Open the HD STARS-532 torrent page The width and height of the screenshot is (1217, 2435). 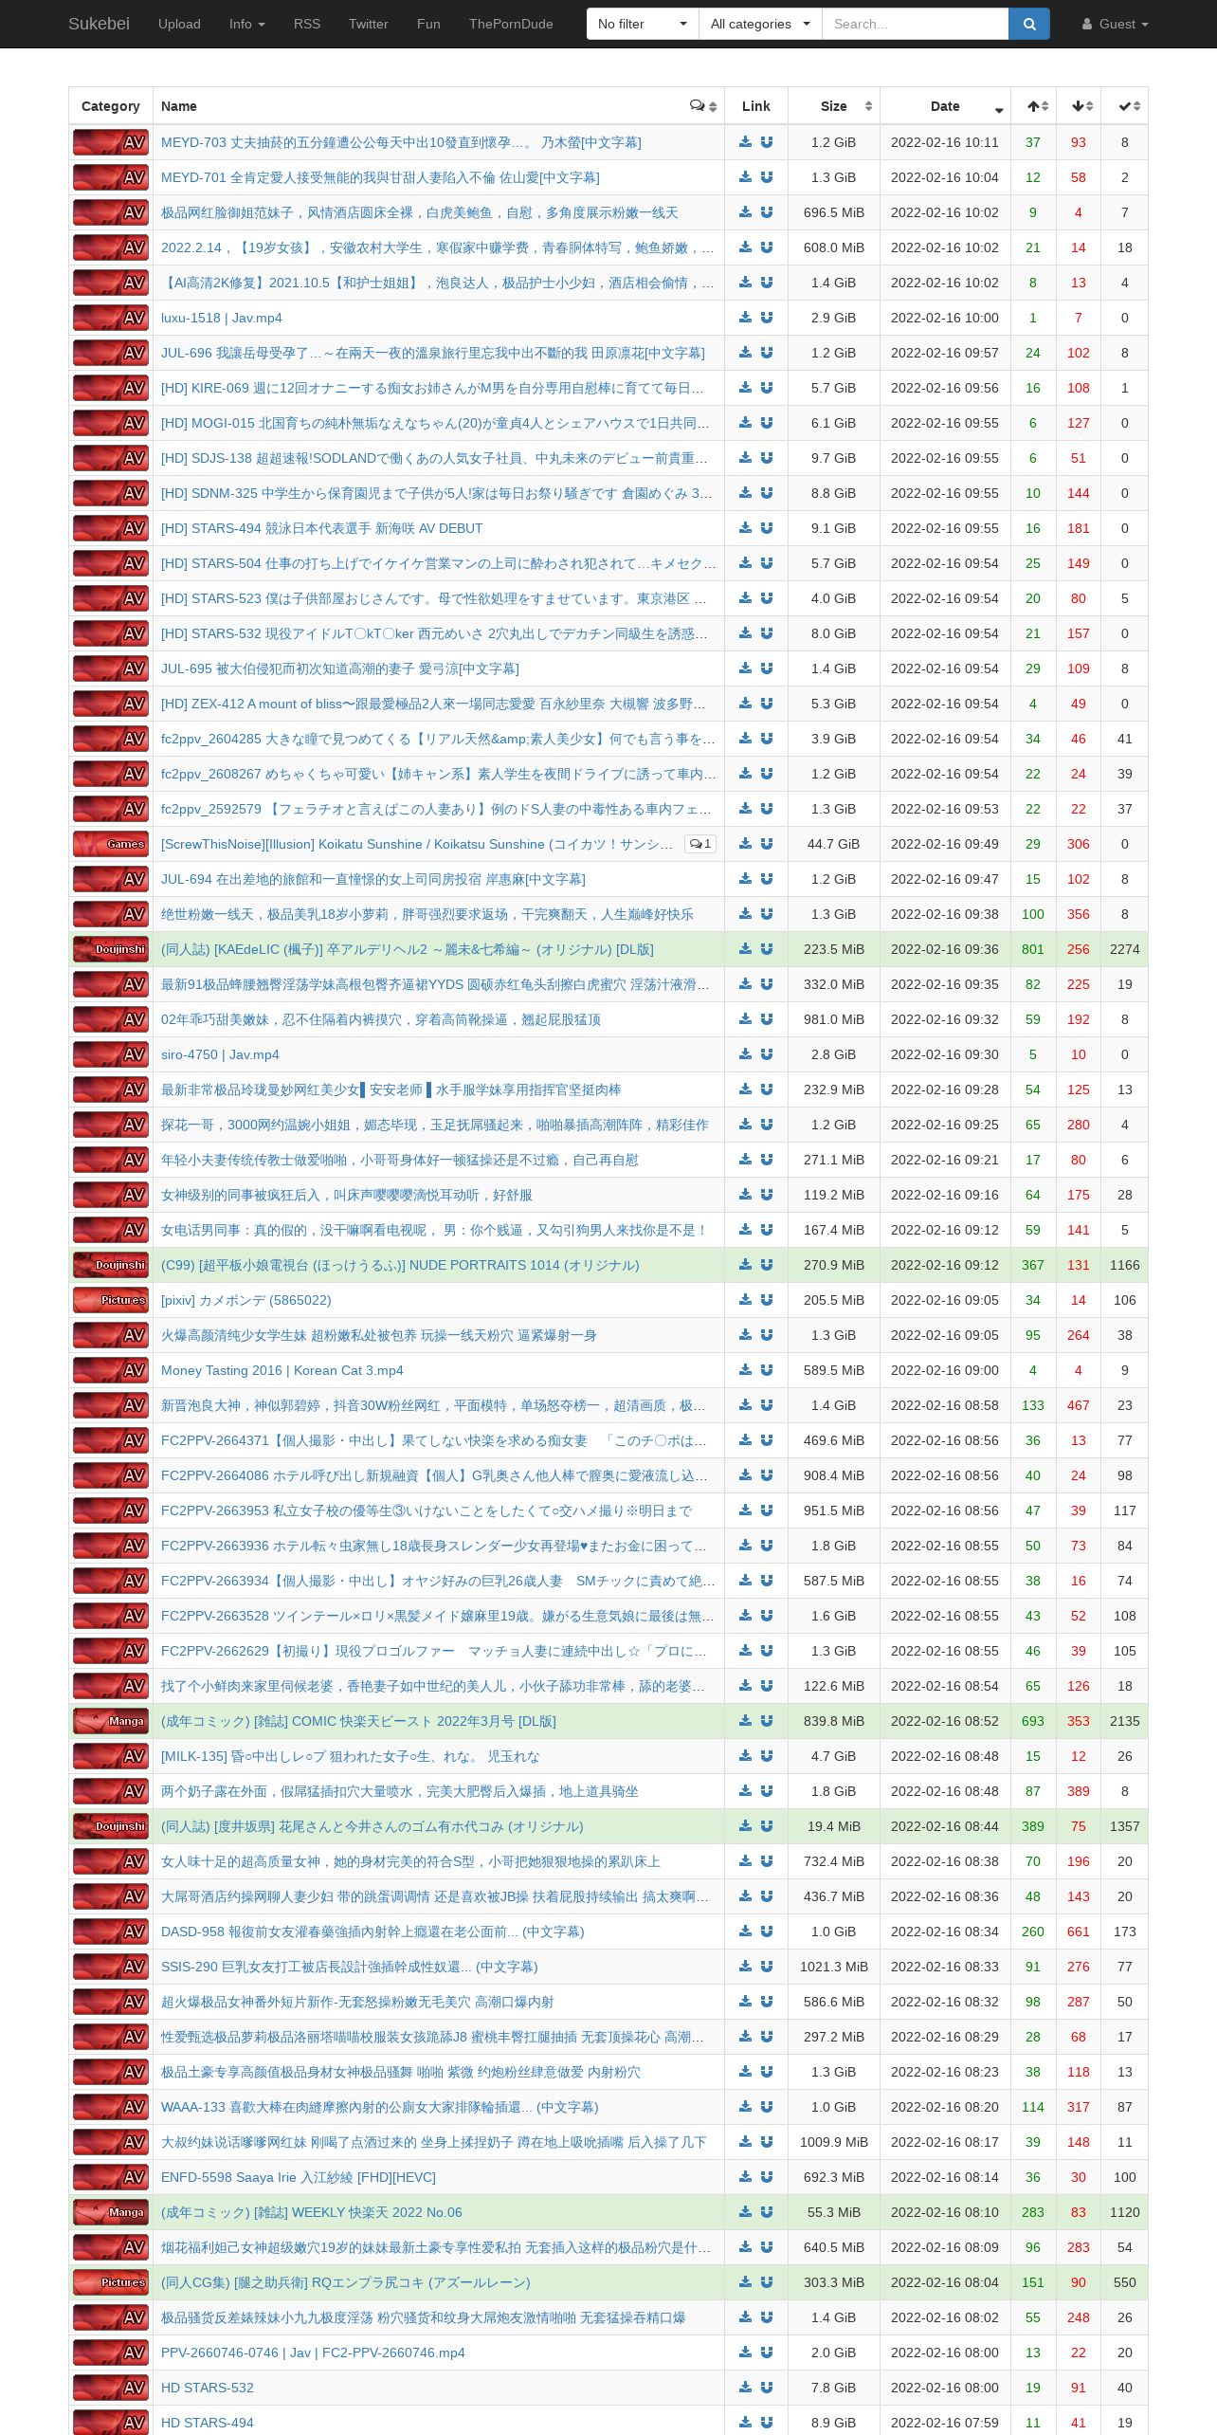pyautogui.click(x=208, y=2388)
